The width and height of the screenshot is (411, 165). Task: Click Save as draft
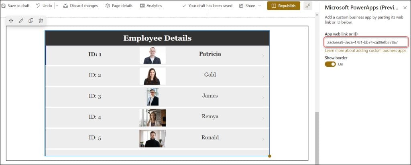(x=16, y=6)
